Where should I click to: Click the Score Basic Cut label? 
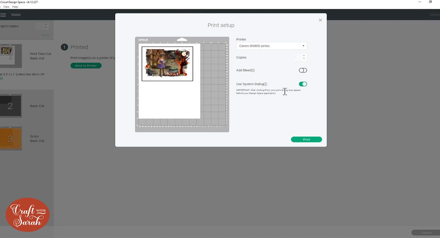(x=37, y=139)
